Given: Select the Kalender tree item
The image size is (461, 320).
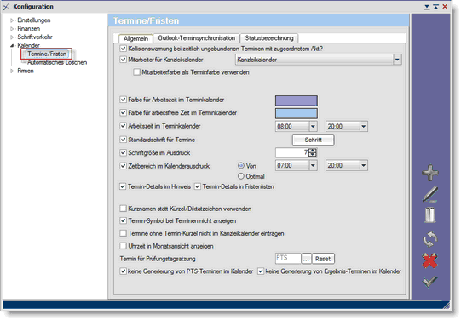Looking at the screenshot, I should point(28,45).
